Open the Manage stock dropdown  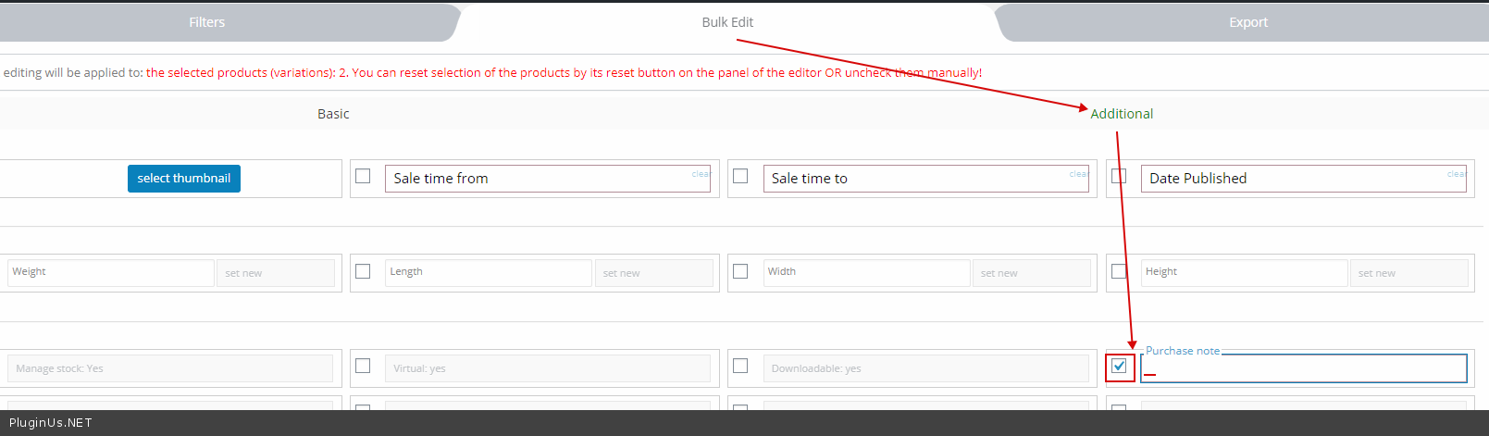[170, 368]
